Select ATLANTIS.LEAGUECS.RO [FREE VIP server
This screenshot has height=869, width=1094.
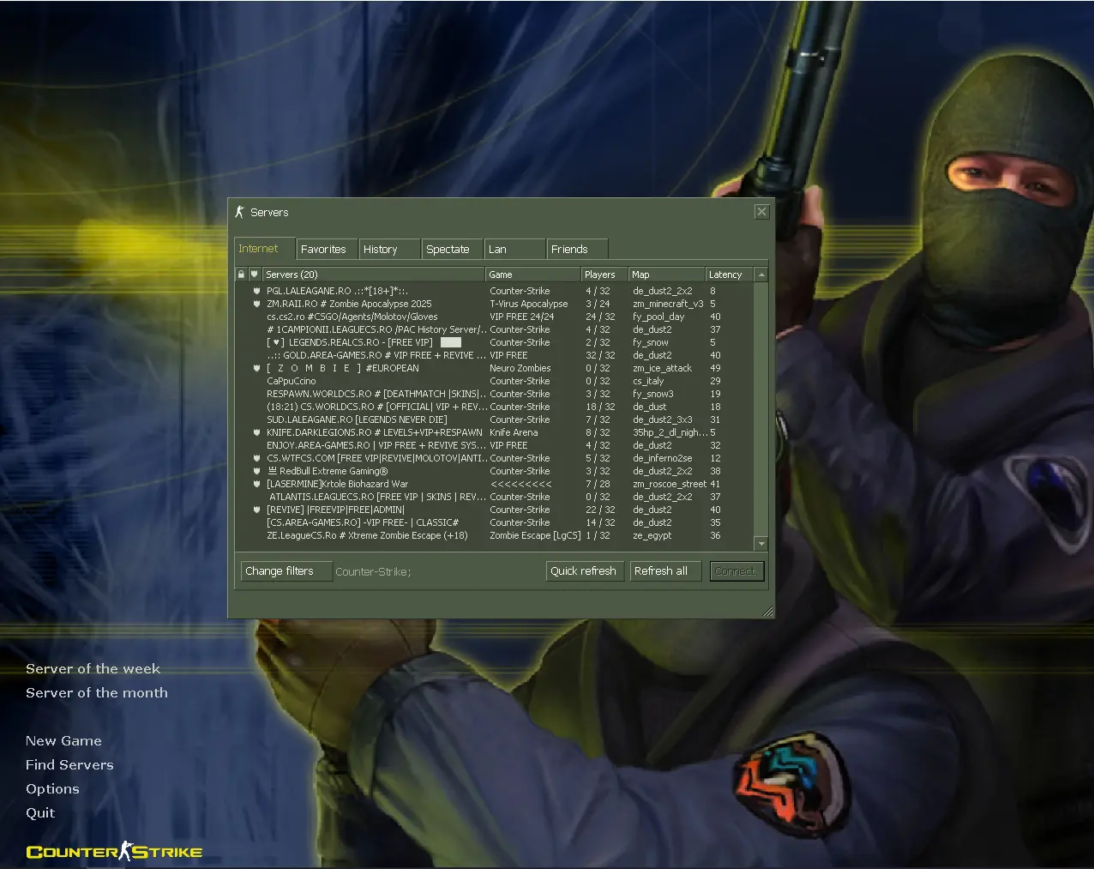click(495, 497)
